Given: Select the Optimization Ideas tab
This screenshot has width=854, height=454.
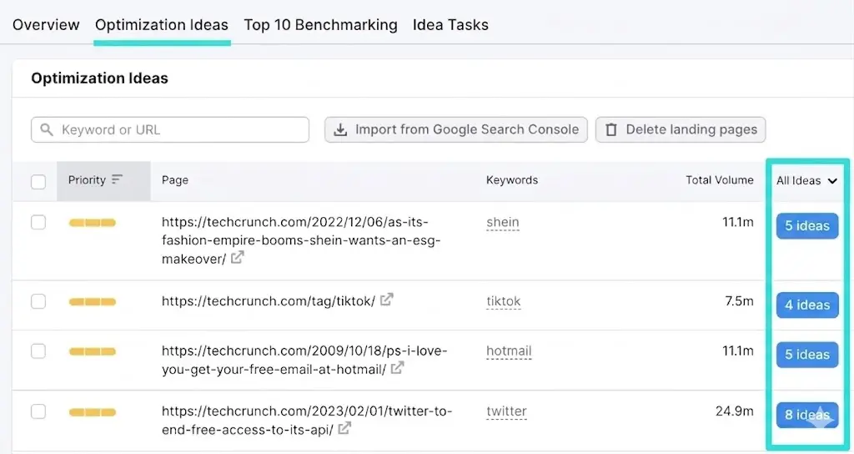Looking at the screenshot, I should [162, 25].
